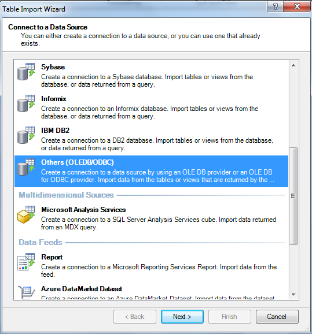The width and height of the screenshot is (312, 334).
Task: Click the OLE DB provider description text
Action: 157,176
